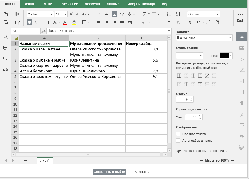
Task: Open Сводная таблица tab
Action: coord(140,4)
